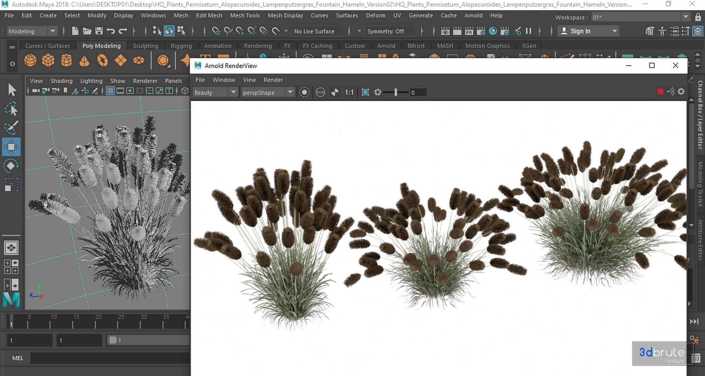Stop the Arnold render with red button

point(660,91)
